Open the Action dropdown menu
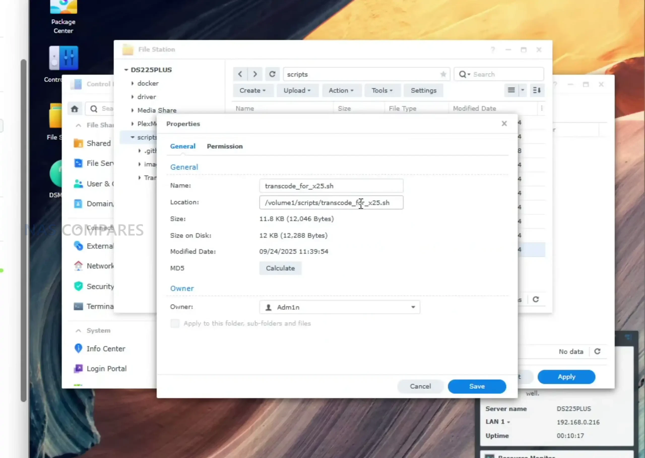645x458 pixels. [341, 90]
